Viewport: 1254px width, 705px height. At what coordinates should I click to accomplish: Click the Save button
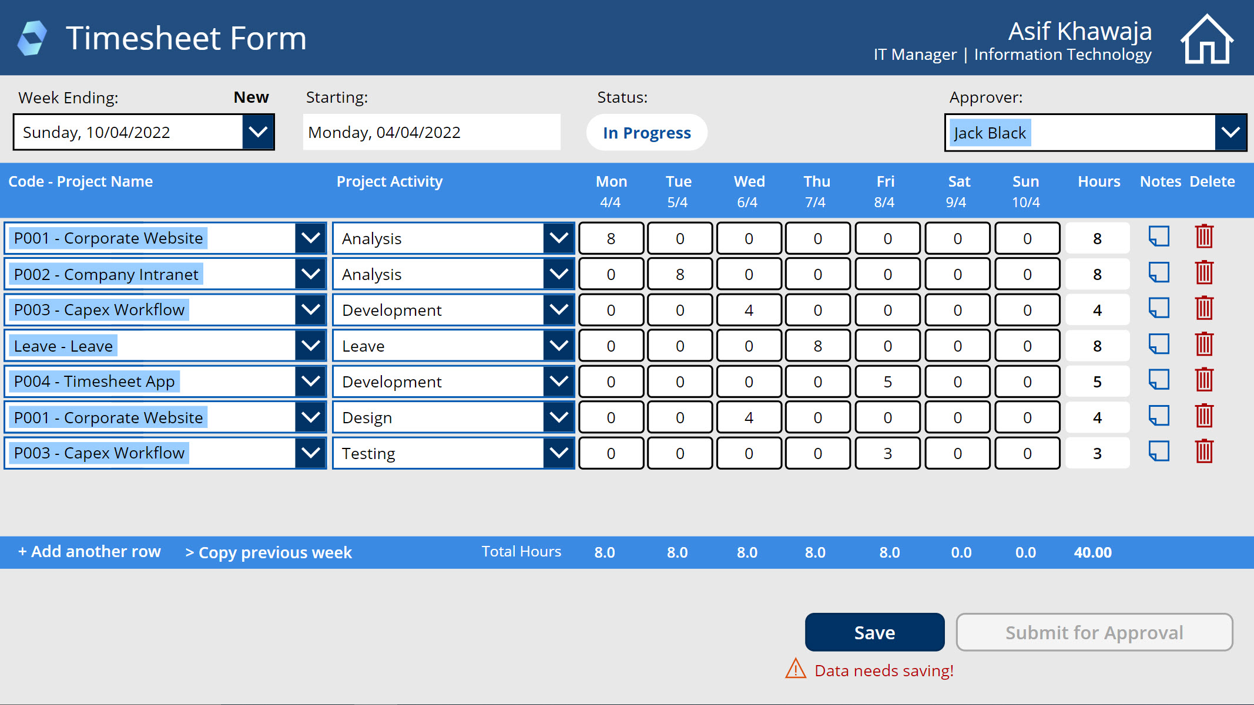tap(874, 632)
